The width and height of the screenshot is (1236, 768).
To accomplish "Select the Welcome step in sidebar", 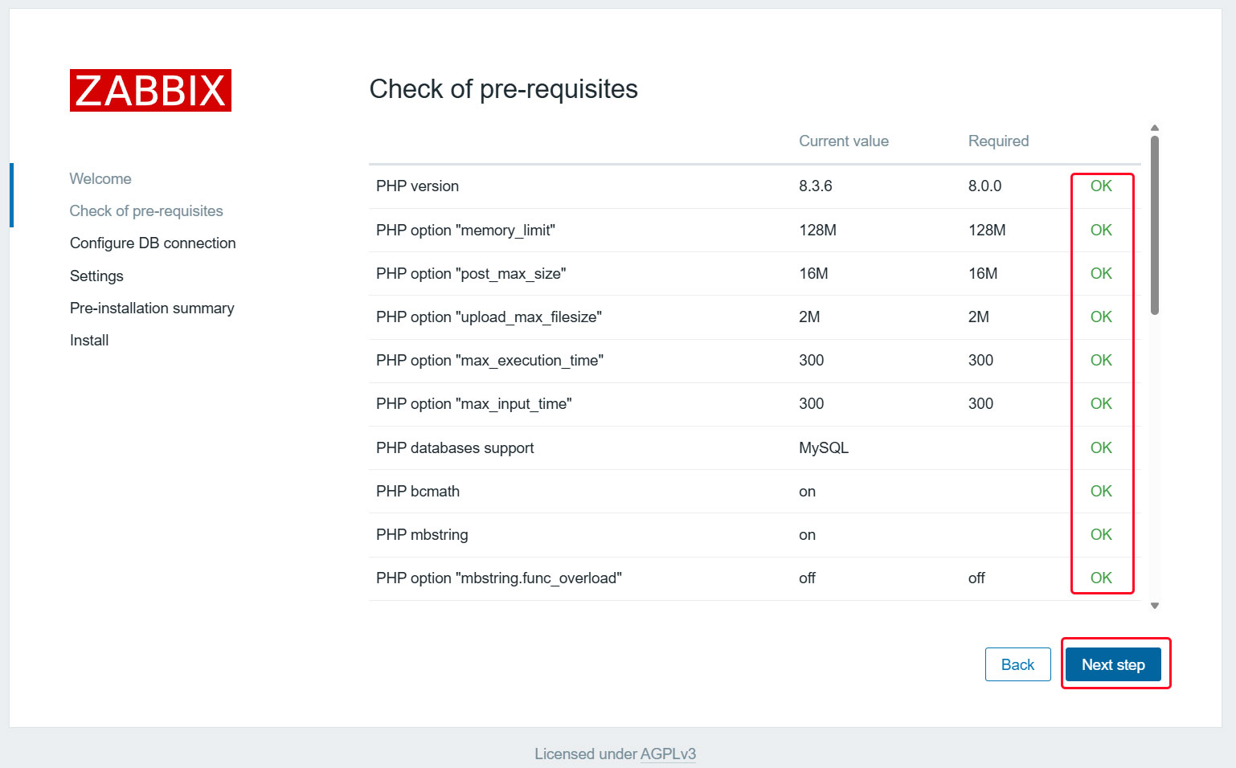I will tap(100, 178).
